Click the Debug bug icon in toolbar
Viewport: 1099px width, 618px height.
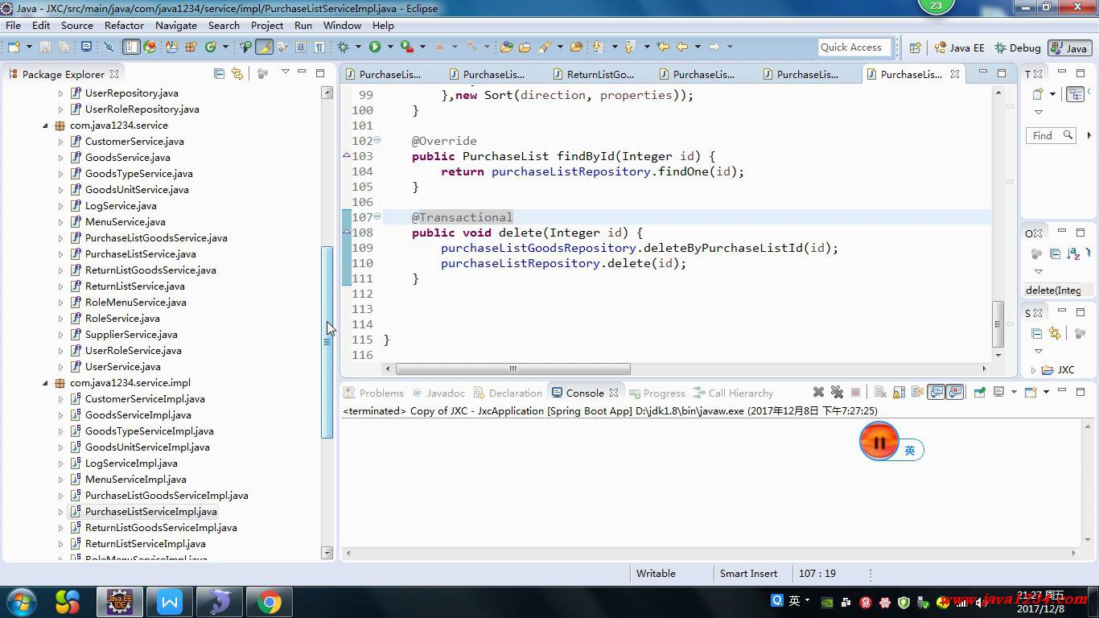pos(344,47)
